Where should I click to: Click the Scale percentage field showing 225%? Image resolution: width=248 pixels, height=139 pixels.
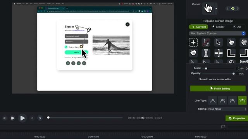(x=241, y=69)
